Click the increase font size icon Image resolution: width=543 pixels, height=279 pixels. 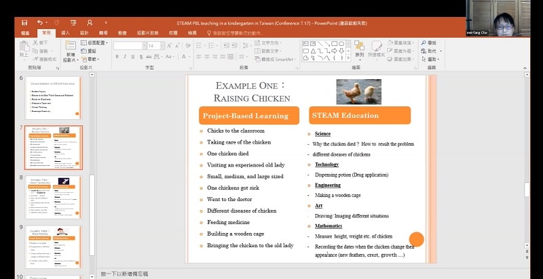pos(168,45)
